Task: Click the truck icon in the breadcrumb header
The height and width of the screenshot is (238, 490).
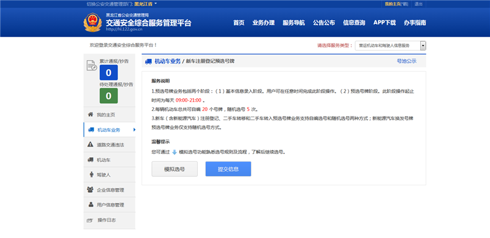Action: tap(148, 61)
